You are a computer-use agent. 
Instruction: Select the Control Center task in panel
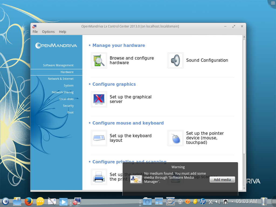tap(77, 201)
